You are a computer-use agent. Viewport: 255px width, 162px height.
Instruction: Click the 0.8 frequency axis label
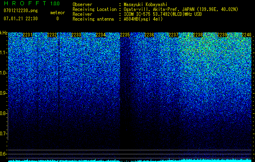[3, 113]
